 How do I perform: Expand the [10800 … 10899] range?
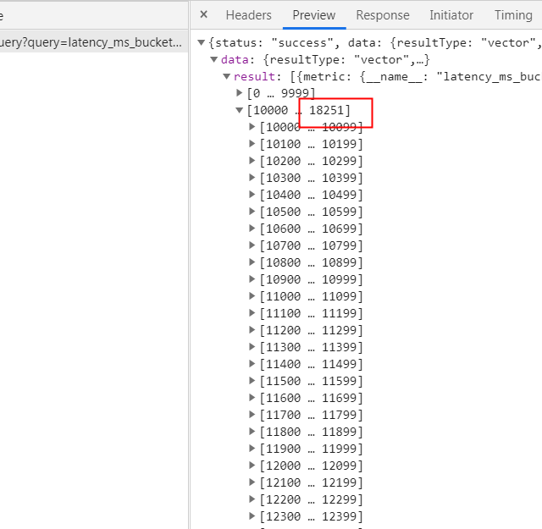[252, 262]
